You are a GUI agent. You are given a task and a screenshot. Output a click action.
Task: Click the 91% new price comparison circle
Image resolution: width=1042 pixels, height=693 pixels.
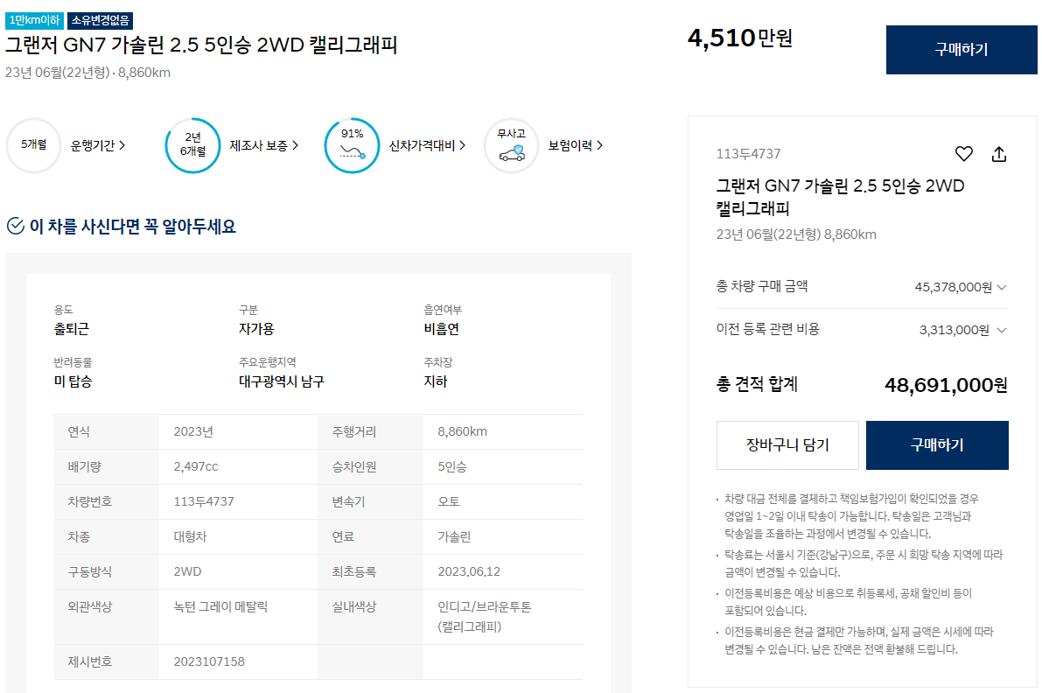click(352, 145)
